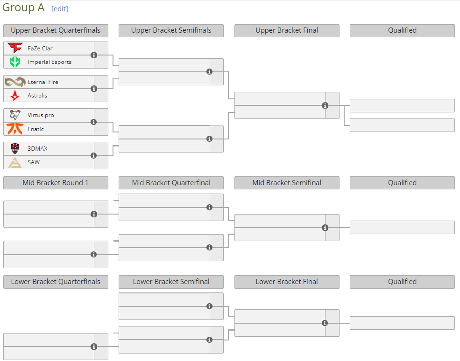Open match info for Eternal Fire vs Astralis

tap(94, 89)
